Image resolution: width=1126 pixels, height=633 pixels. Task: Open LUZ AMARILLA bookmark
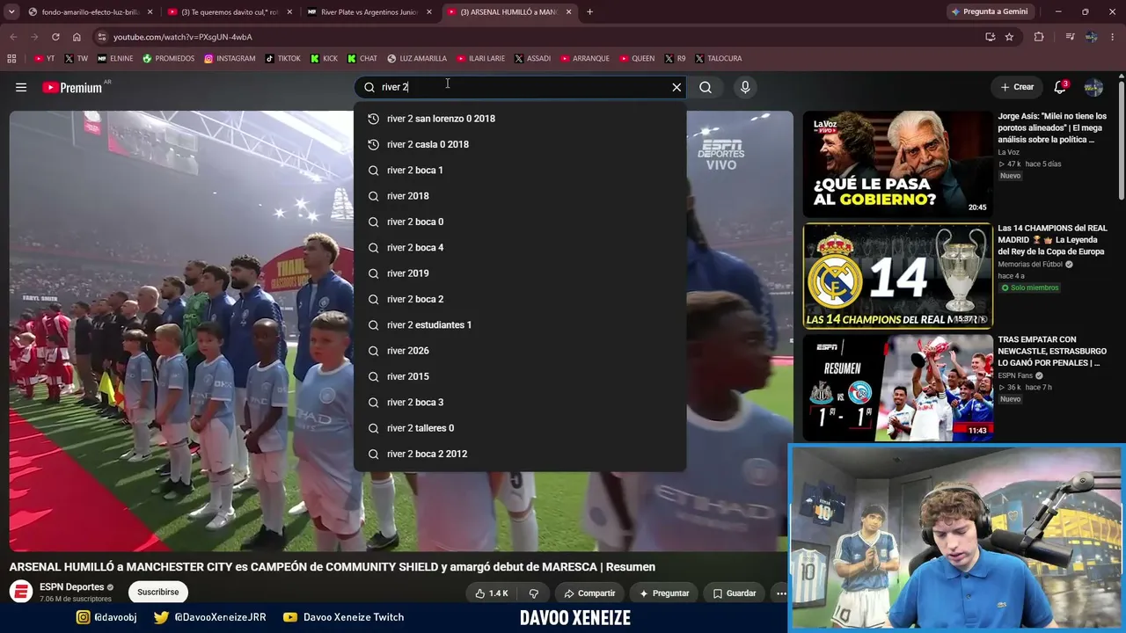click(417, 59)
